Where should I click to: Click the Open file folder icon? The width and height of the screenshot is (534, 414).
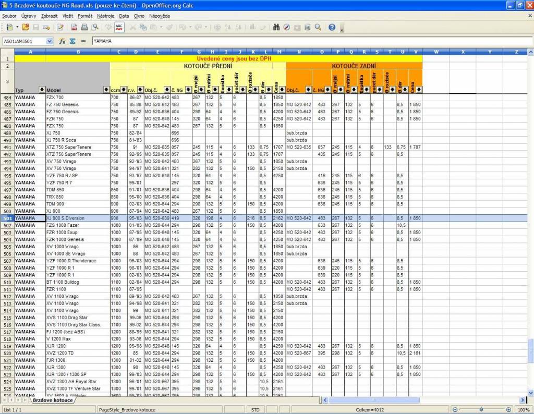(x=25, y=27)
